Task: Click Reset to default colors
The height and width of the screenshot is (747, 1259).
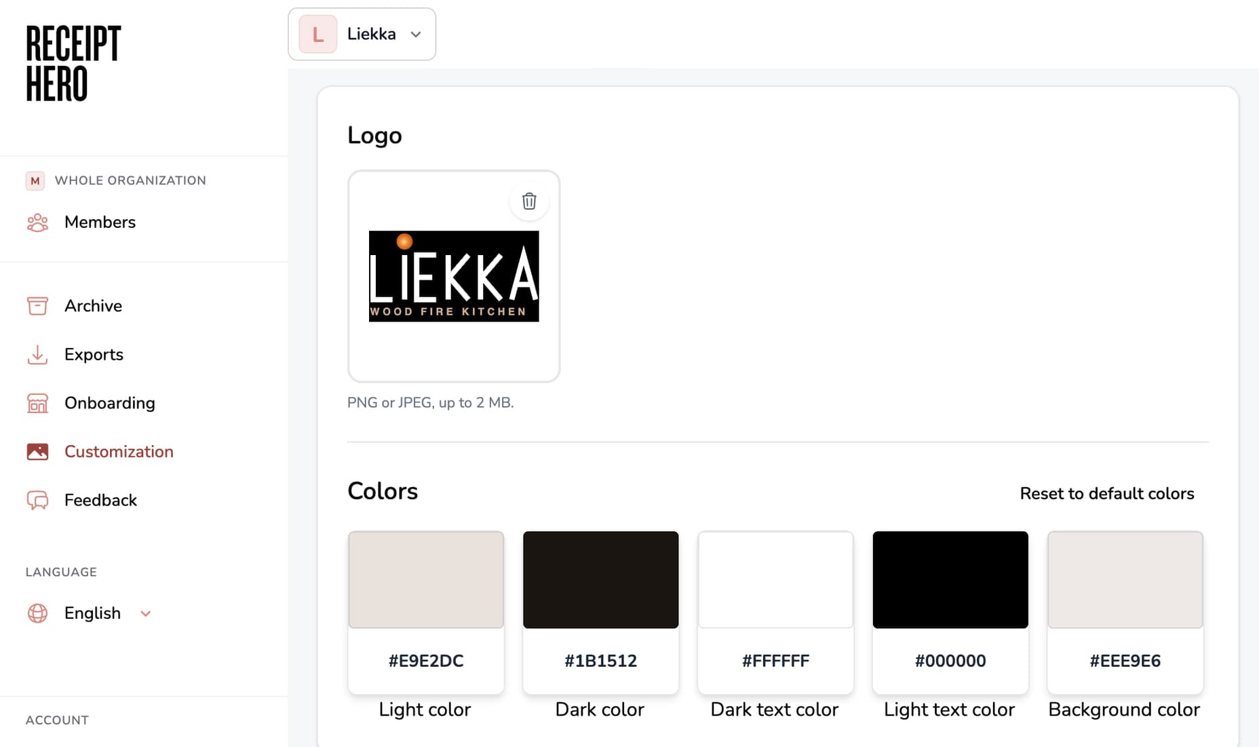Action: click(1107, 493)
